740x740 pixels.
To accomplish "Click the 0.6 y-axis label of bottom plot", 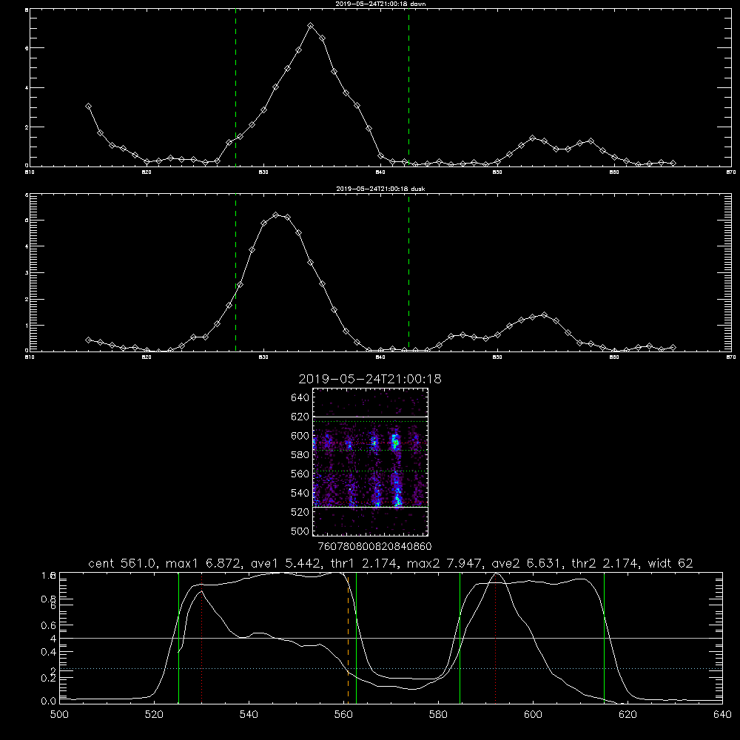I will 49,625.
